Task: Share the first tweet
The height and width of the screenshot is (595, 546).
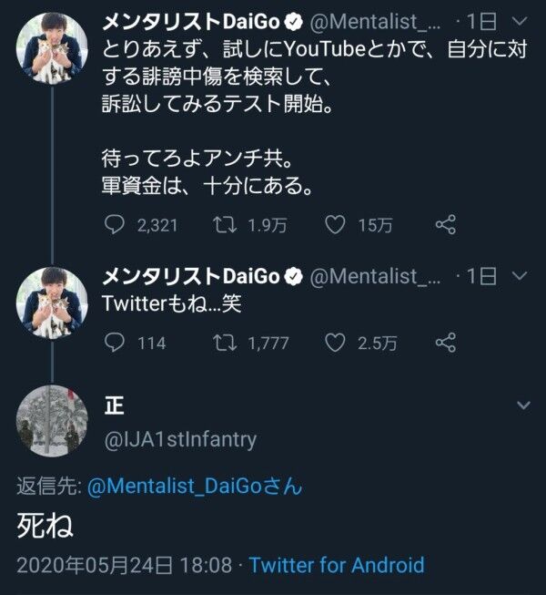Action: tap(445, 224)
